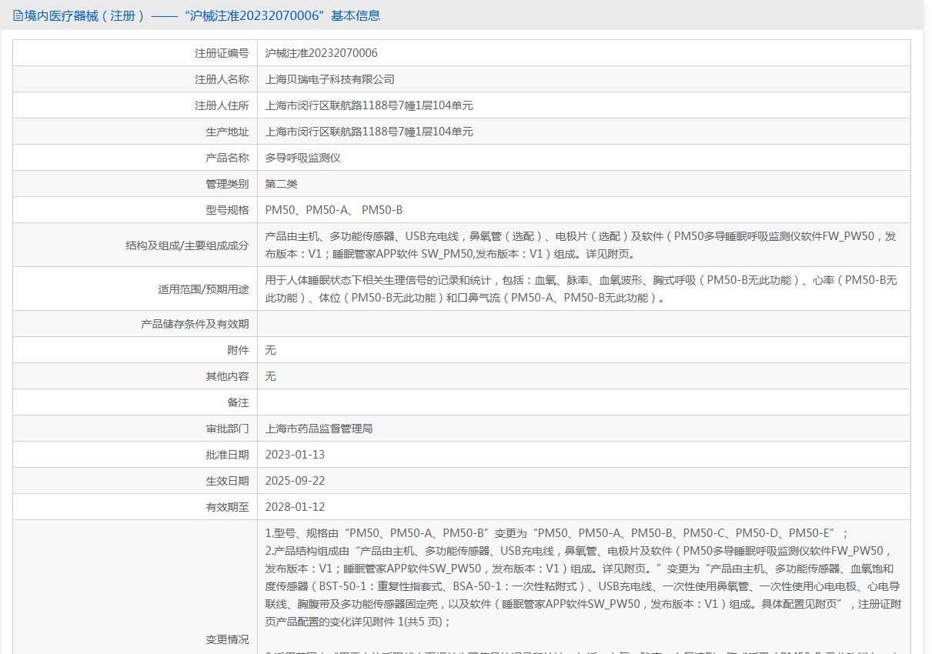The width and height of the screenshot is (932, 654).
Task: Click change item 1 about 型号、规格
Action: pyautogui.click(x=557, y=533)
